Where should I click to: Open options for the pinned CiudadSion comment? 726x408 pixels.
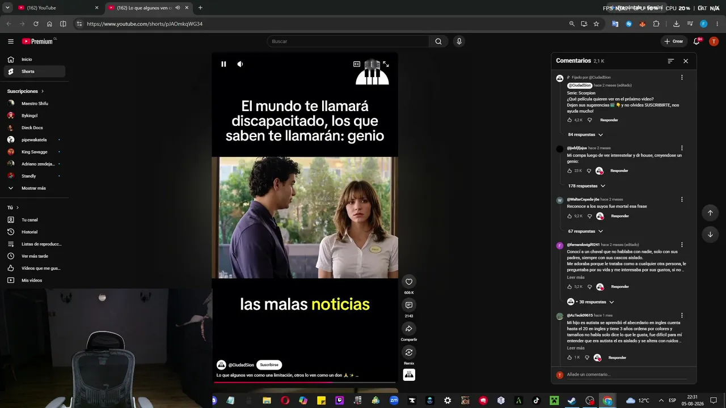(682, 78)
